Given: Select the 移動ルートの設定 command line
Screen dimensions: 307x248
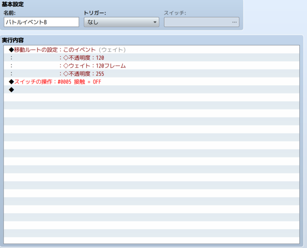Looking at the screenshot, I should (x=152, y=50).
